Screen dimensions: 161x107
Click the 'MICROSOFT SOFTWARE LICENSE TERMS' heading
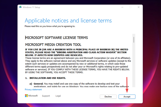(x=57, y=38)
